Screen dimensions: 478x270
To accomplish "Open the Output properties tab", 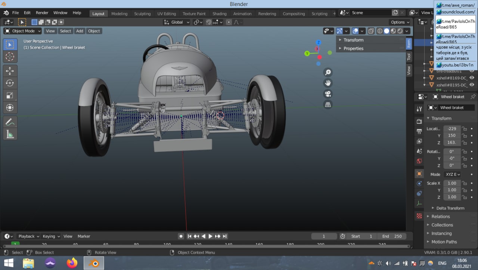I will [419, 131].
